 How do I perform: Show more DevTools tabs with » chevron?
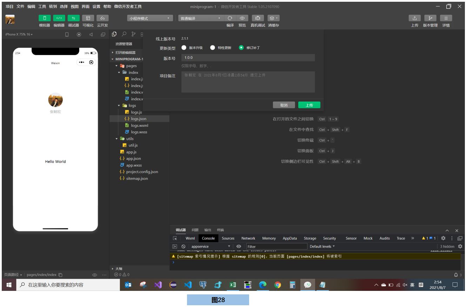click(x=413, y=238)
